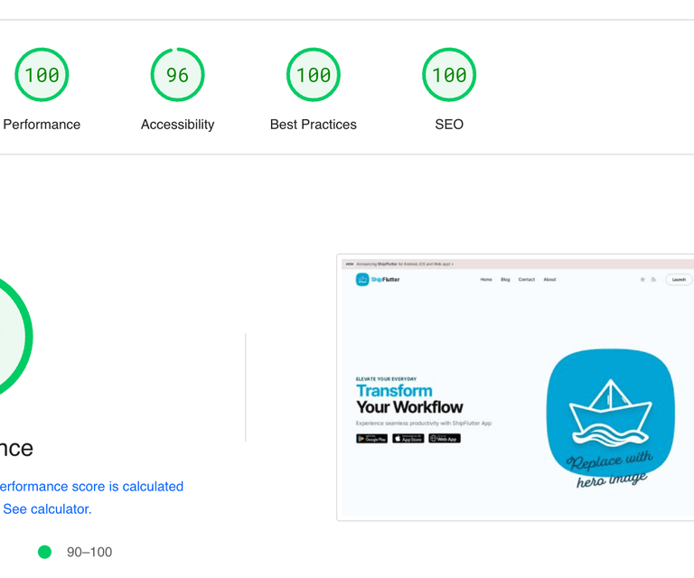Click the announcement banner in the screenshot
The width and height of the screenshot is (694, 578).
518,264
